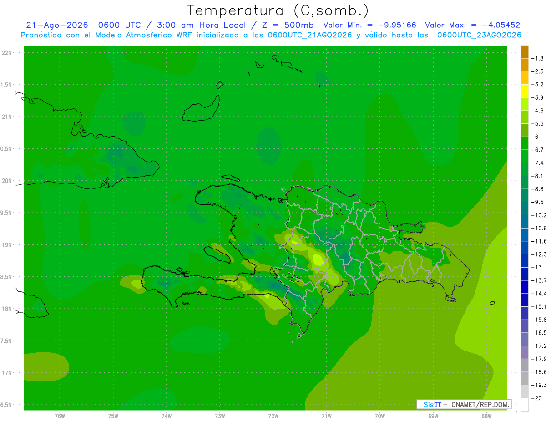
Task: Click the "70W" longitude axis label
Action: [380, 416]
